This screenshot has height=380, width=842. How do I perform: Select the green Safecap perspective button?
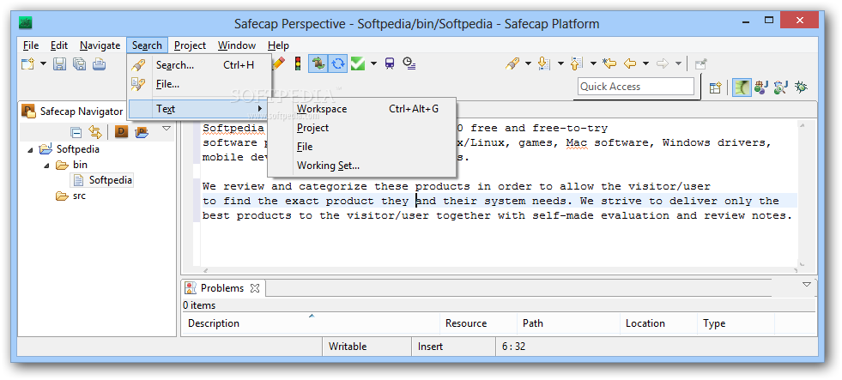click(x=742, y=87)
